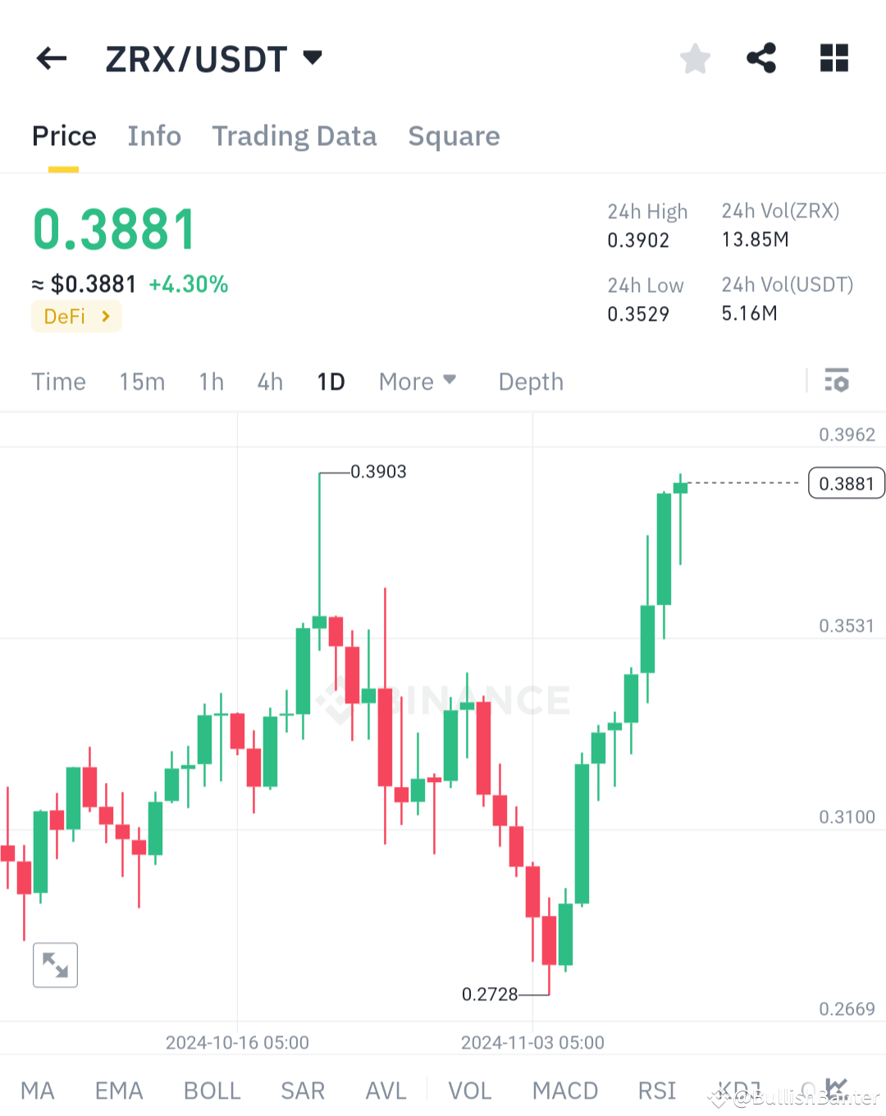886x1116 pixels.
Task: Expand the DeFi category chevron
Action: pos(105,316)
